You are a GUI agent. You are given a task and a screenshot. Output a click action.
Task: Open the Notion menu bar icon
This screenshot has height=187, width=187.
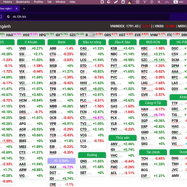click(x=137, y=2)
